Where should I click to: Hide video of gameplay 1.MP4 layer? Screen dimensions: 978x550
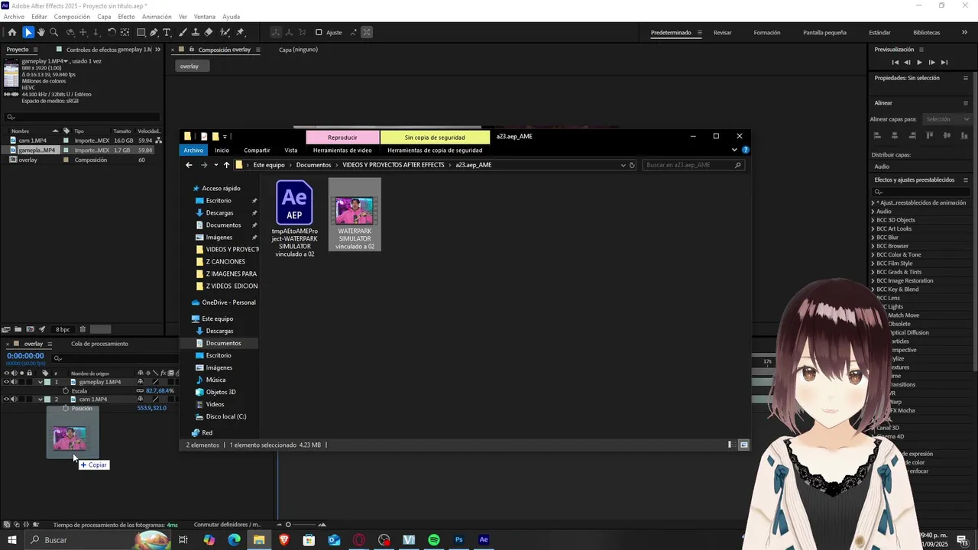pos(6,382)
